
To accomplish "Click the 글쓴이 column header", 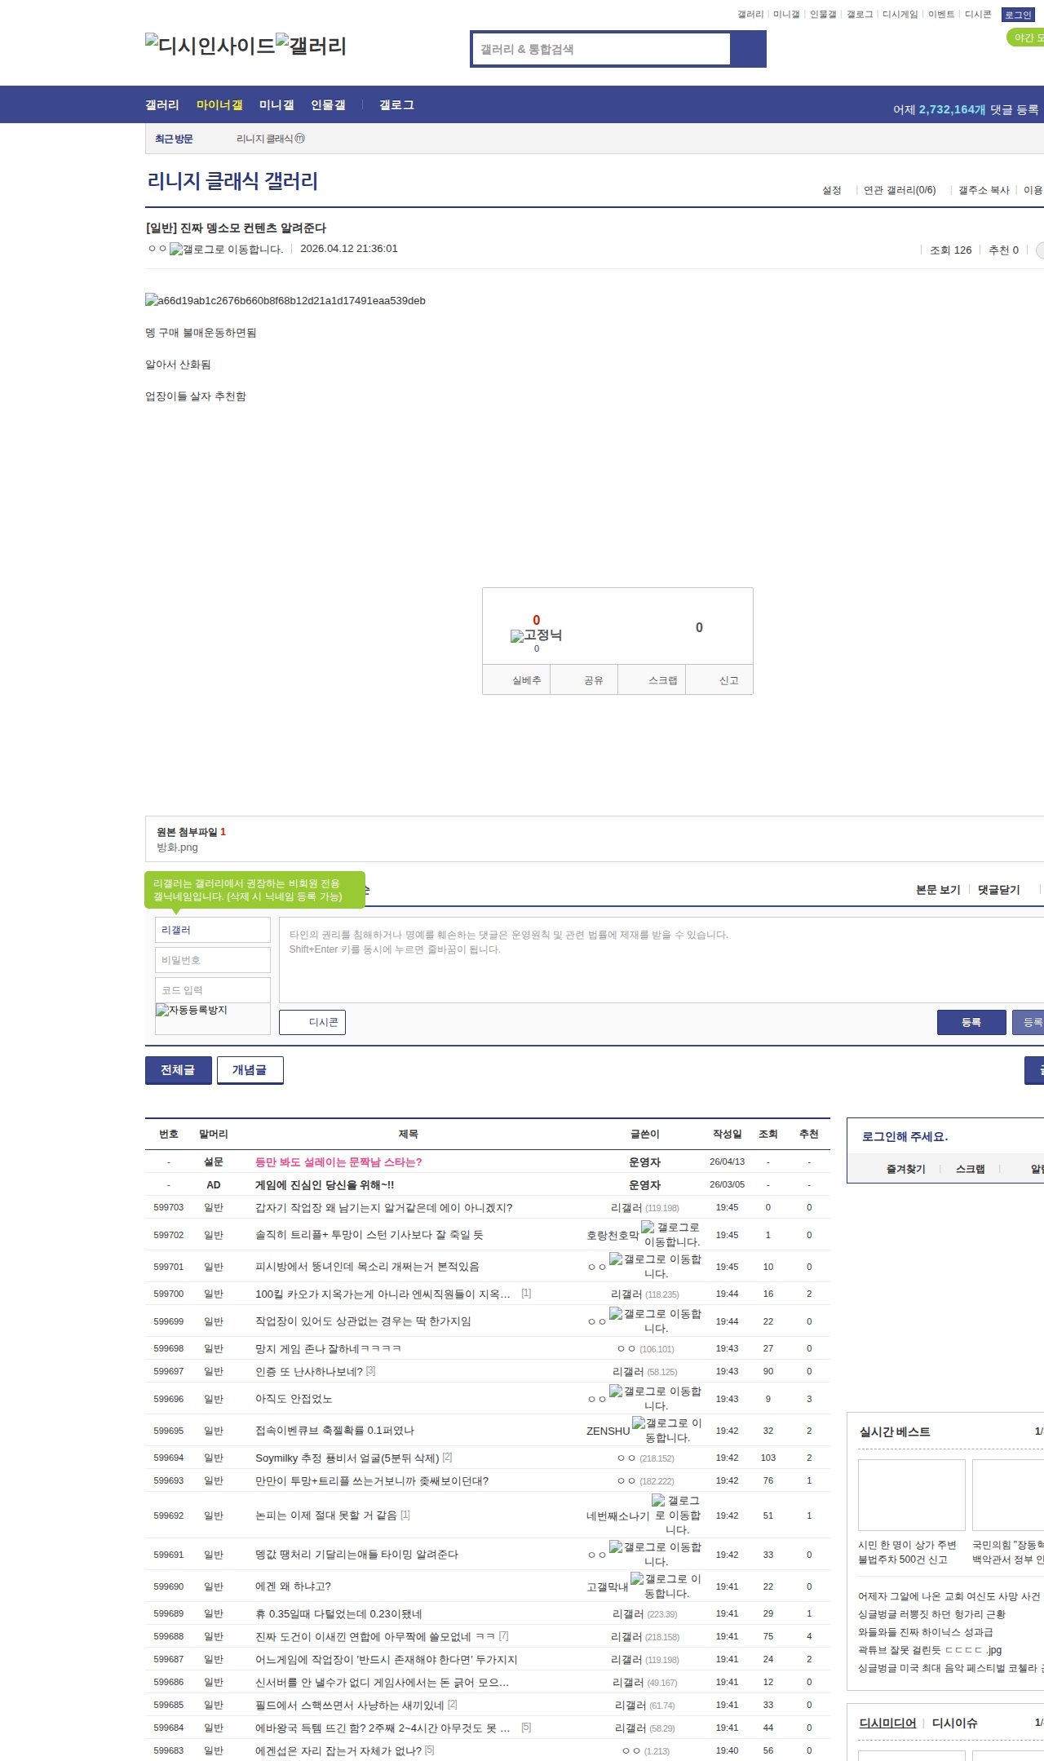I will coord(644,1134).
